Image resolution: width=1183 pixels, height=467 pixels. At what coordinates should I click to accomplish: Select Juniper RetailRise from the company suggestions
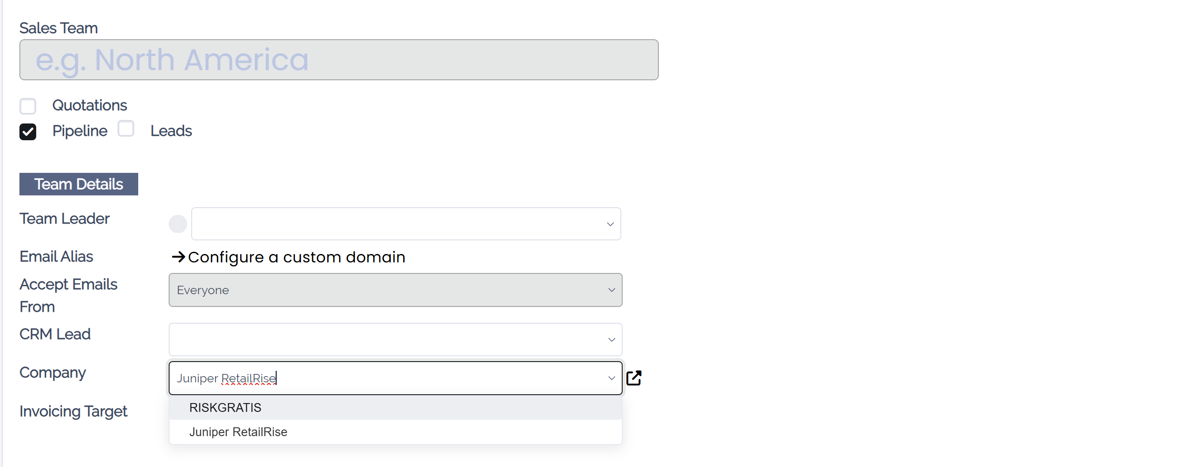tap(238, 431)
